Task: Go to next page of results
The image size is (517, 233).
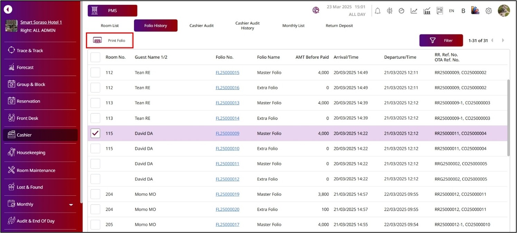Action: [x=503, y=40]
